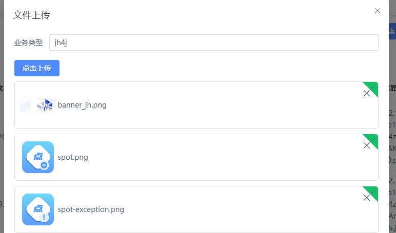The width and height of the screenshot is (396, 233).
Task: Open the spot.png icon thumbnail
Action: point(38,157)
